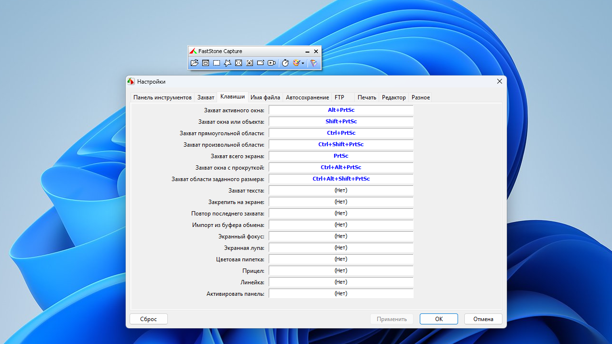Open the FastStone settings icon on toolbar
The width and height of the screenshot is (612, 344).
point(314,63)
